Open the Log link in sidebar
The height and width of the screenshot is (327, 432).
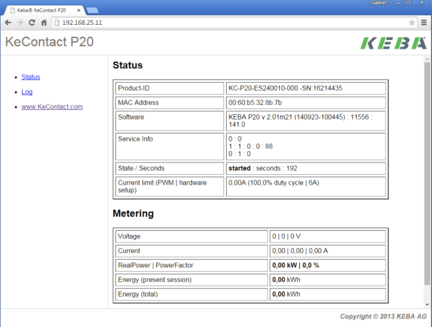point(27,92)
